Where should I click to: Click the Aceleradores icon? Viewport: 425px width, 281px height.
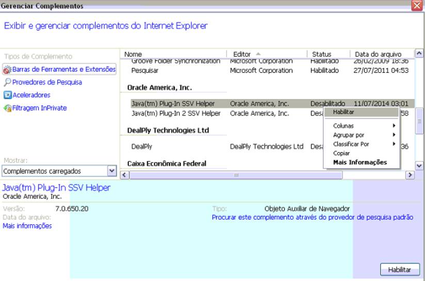pyautogui.click(x=7, y=95)
